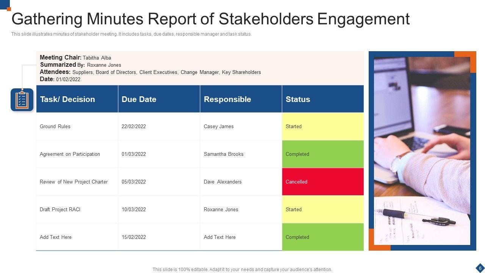Select the Attendees list text

[150, 72]
